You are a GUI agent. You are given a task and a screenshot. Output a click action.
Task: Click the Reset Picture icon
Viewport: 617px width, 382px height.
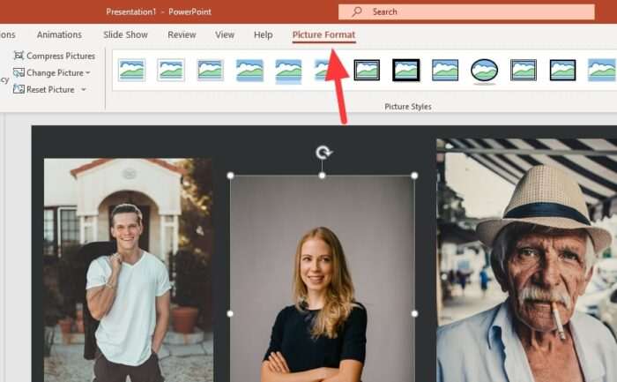pos(19,89)
